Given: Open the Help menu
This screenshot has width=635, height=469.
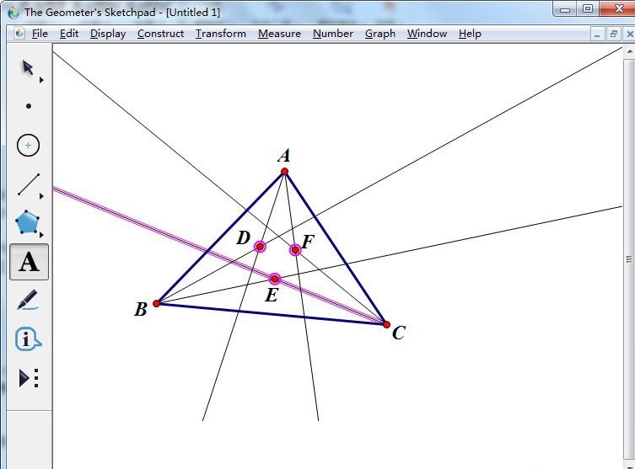Looking at the screenshot, I should (x=470, y=34).
